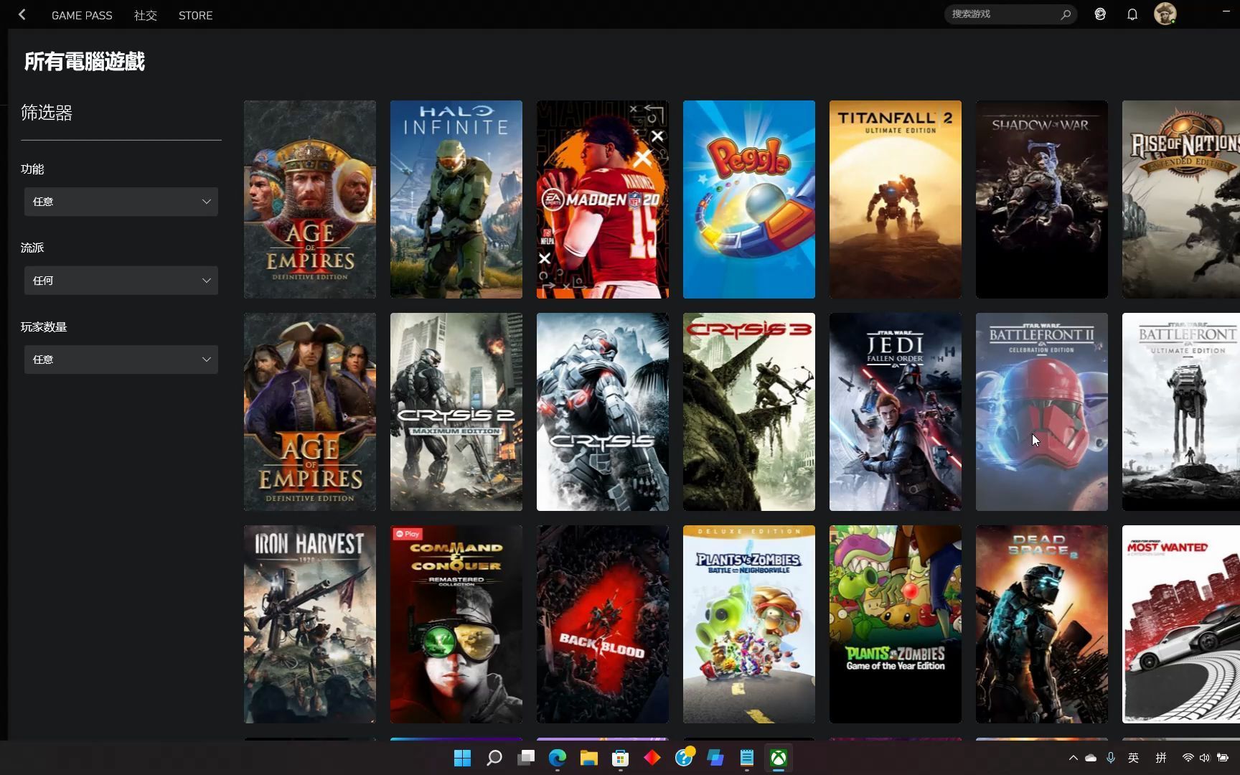This screenshot has width=1240, height=775.
Task: Open taskbar Search
Action: pyautogui.click(x=494, y=758)
